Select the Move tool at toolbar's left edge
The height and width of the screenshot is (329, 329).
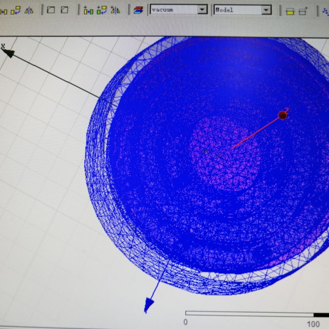[4, 10]
